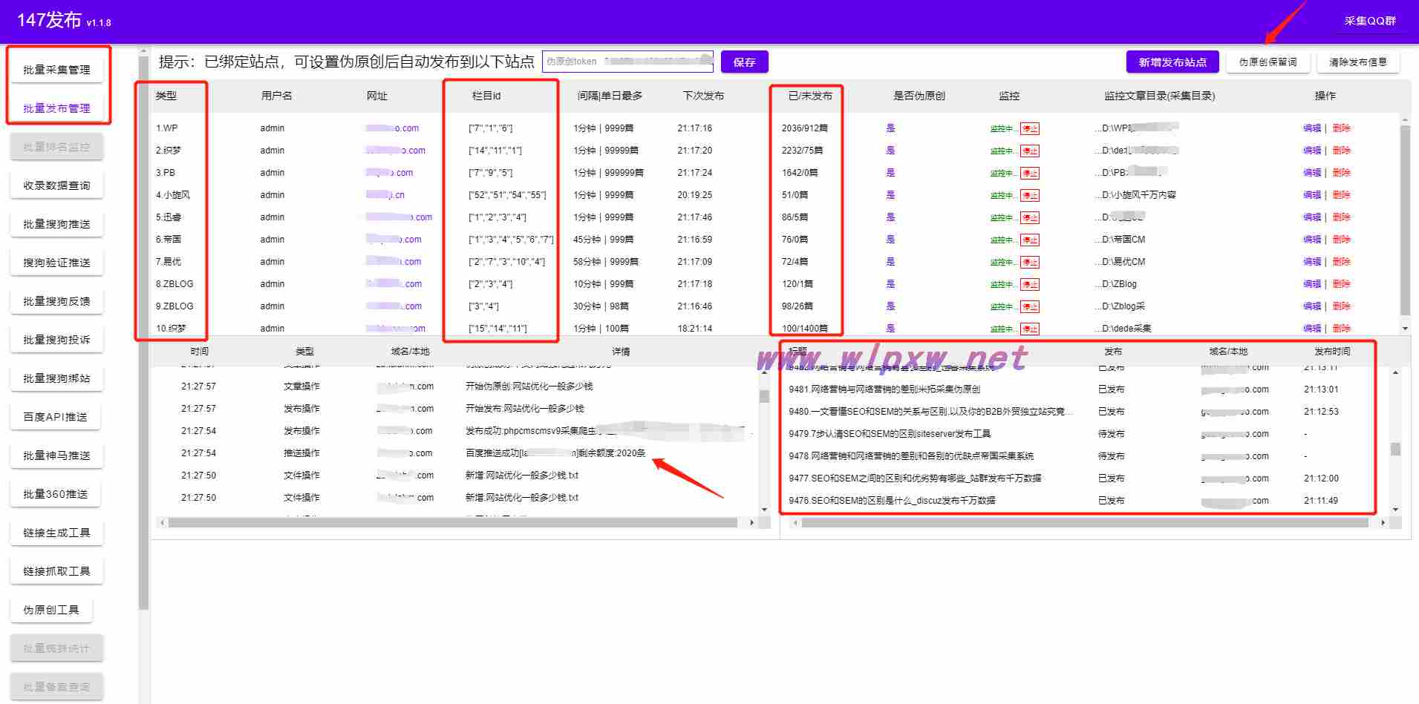Click log panel horizontal scrollbar
Screen dimensions: 1419x704
pos(452,523)
